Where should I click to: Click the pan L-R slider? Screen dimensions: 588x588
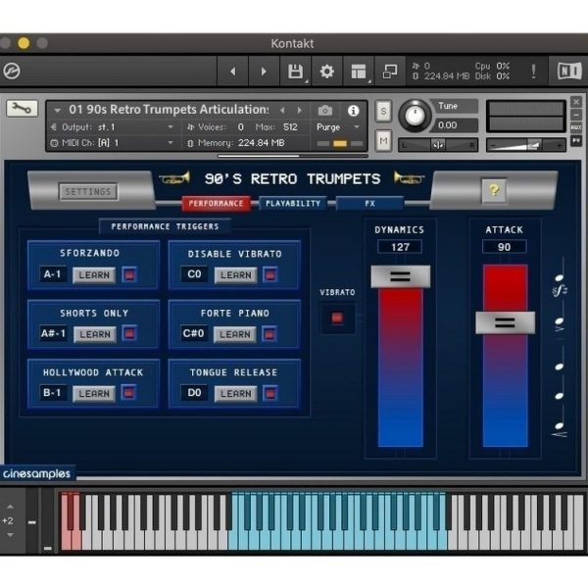coord(438,145)
